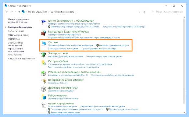Image resolution: width=189 pixels, height=117 pixels.
Task: Click the Work Folders icon
Action: (x=44, y=97)
